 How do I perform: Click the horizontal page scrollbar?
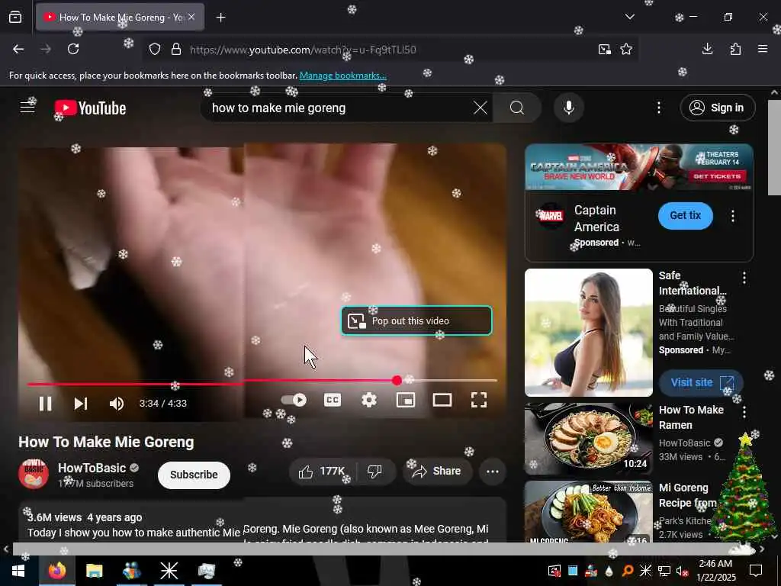point(377,549)
